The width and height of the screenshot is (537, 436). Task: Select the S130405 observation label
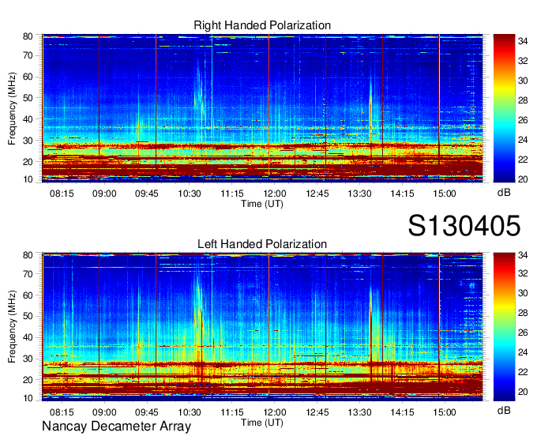[x=464, y=225]
